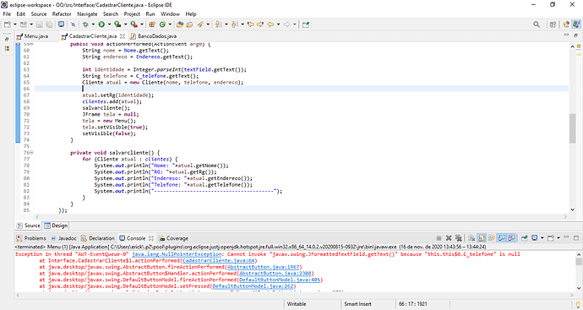The width and height of the screenshot is (583, 310).
Task: Click the Save All toolbar icon
Action: click(49, 24)
